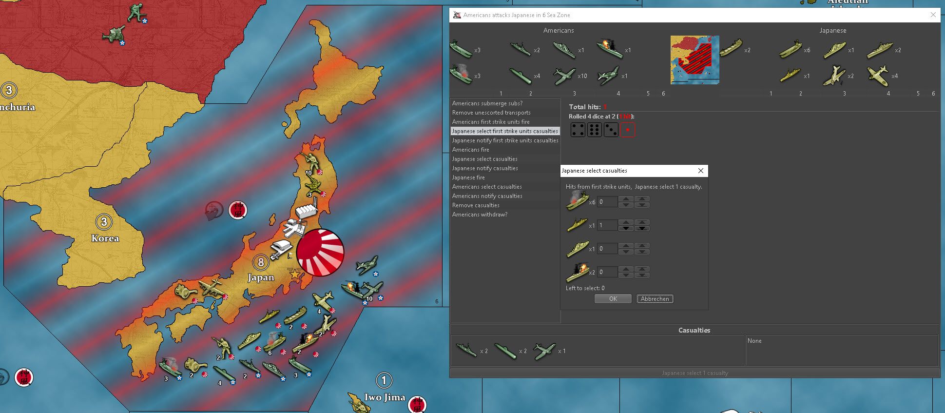Click the battle zone minimap thumbnail
The image size is (945, 413).
coord(694,59)
